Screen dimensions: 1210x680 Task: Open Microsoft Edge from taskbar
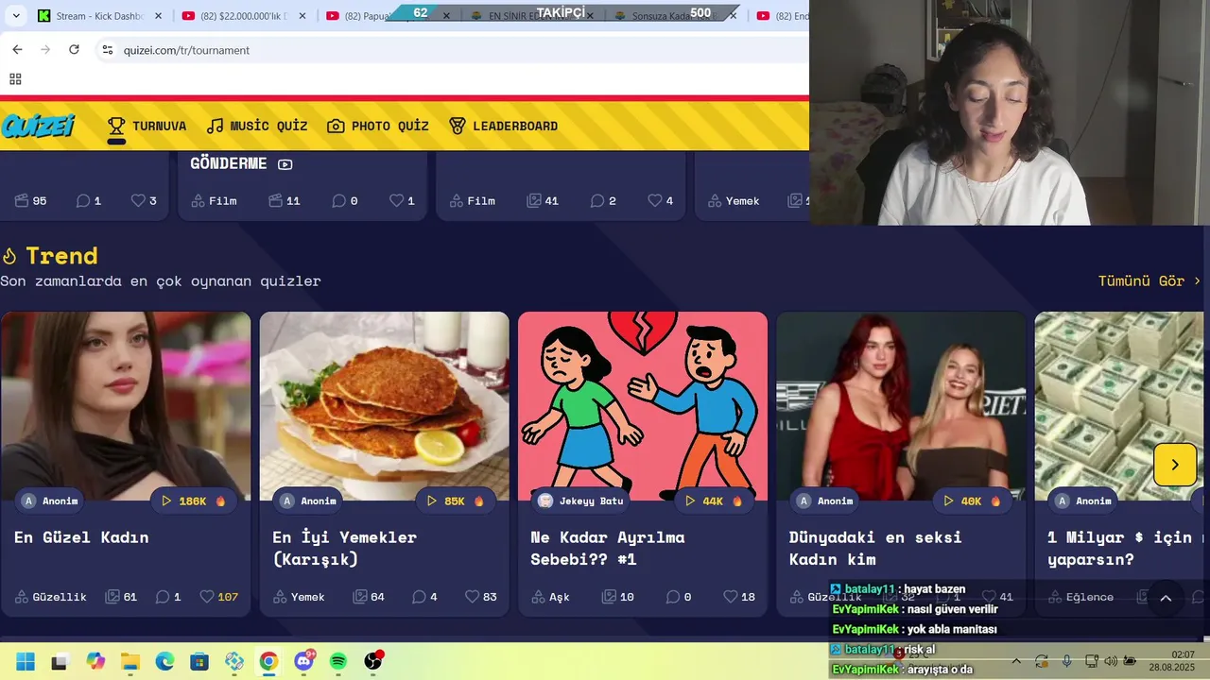coord(164,661)
